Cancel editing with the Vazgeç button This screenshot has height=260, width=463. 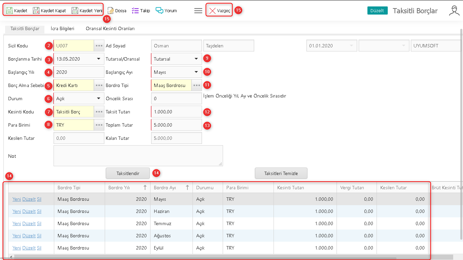pyautogui.click(x=219, y=11)
